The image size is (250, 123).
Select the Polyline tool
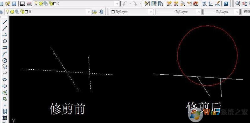click(x=5, y=35)
